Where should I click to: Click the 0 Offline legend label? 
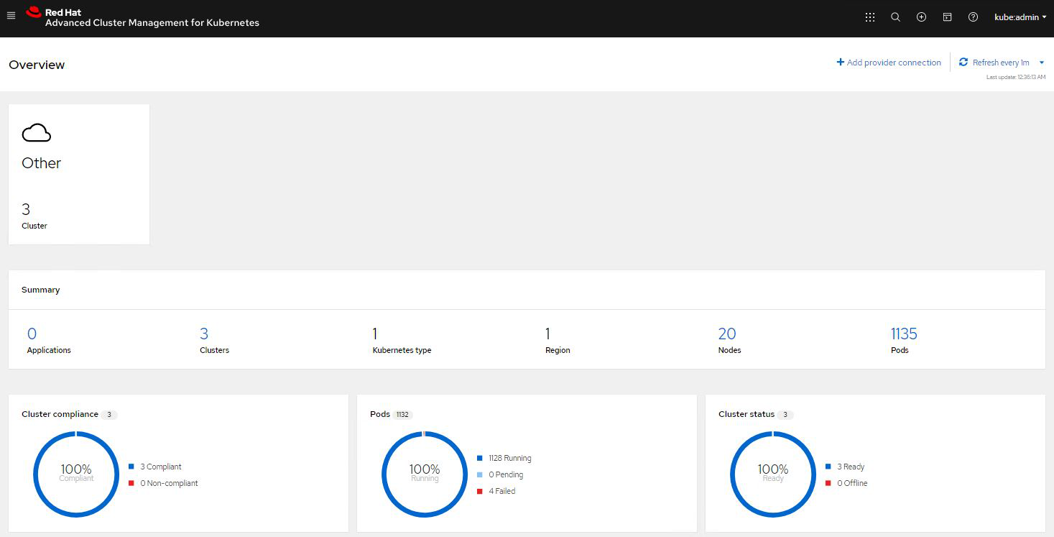point(852,483)
